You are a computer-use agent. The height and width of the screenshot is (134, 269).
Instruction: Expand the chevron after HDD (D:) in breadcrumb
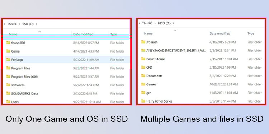tap(174, 23)
